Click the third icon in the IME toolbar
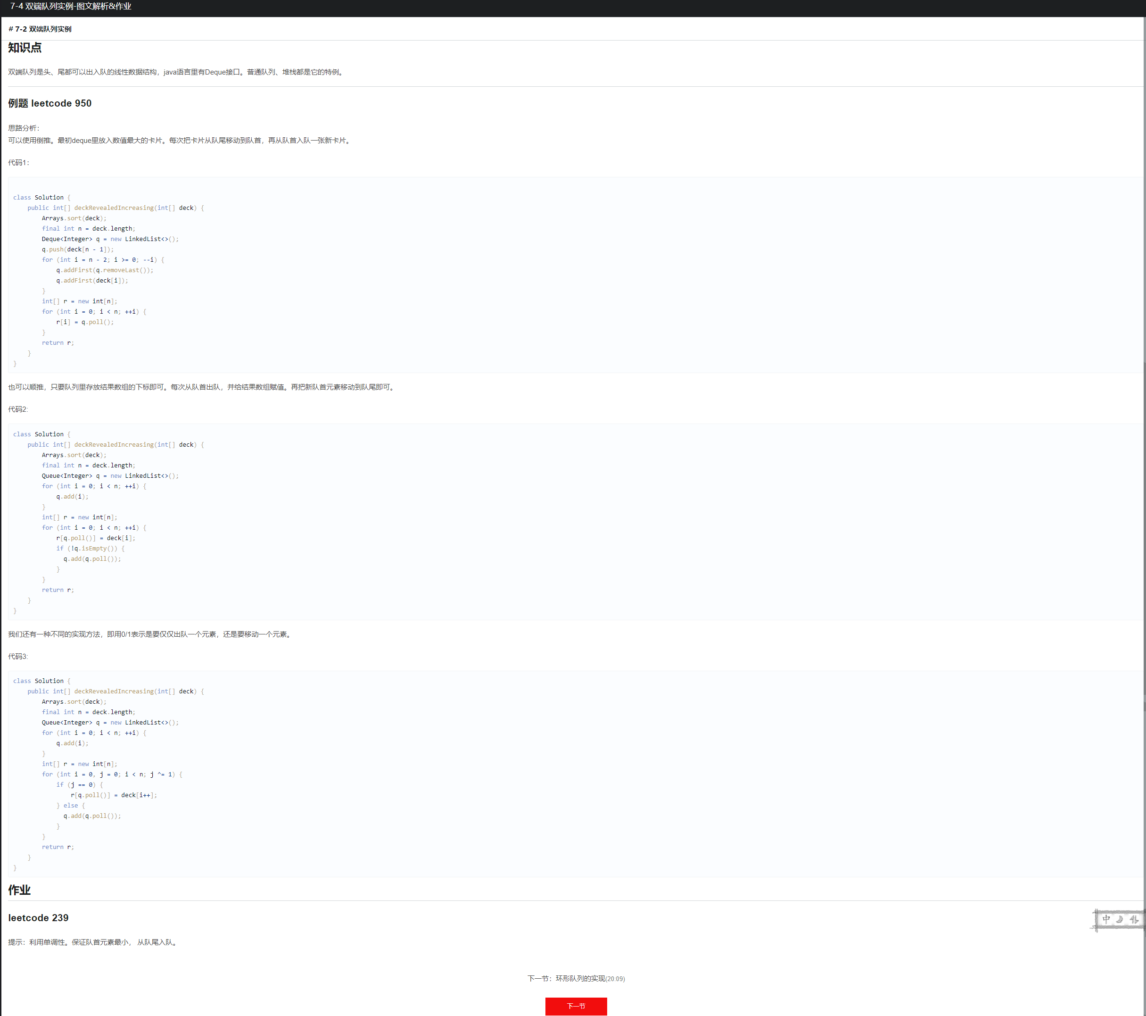This screenshot has height=1016, width=1146. click(1134, 919)
